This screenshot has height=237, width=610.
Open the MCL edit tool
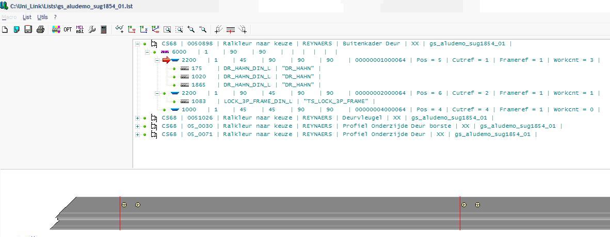click(80, 29)
